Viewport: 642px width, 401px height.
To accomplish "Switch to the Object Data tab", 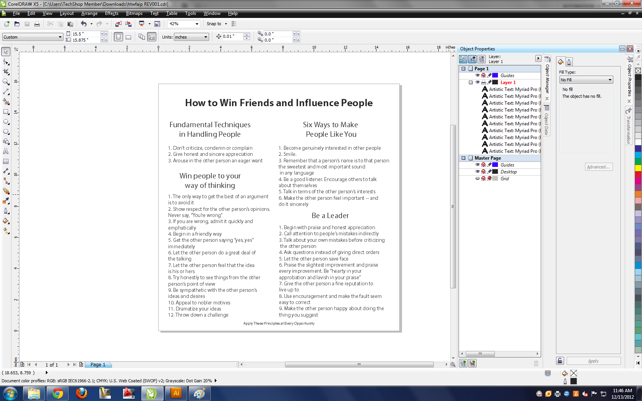I will [x=547, y=124].
